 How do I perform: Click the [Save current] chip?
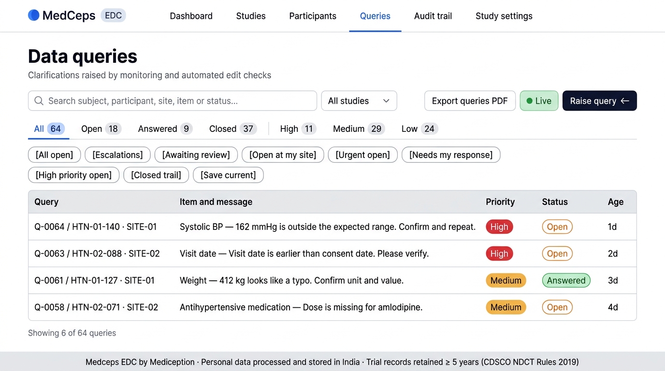[228, 175]
